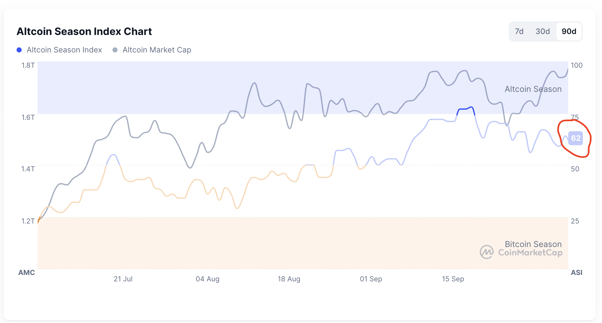Switch chart range to 7d
The width and height of the screenshot is (602, 323).
click(519, 31)
